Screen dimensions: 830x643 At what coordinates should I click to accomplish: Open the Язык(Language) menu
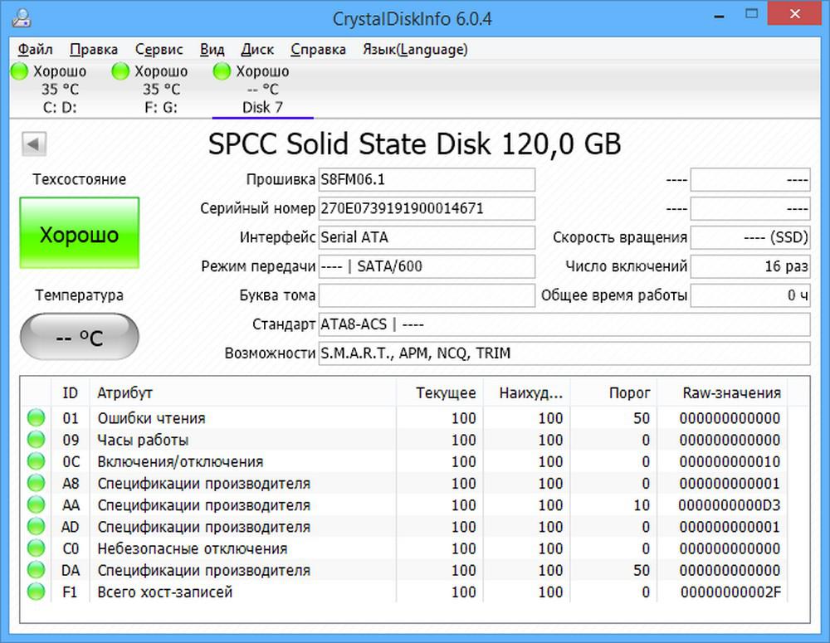coord(415,50)
